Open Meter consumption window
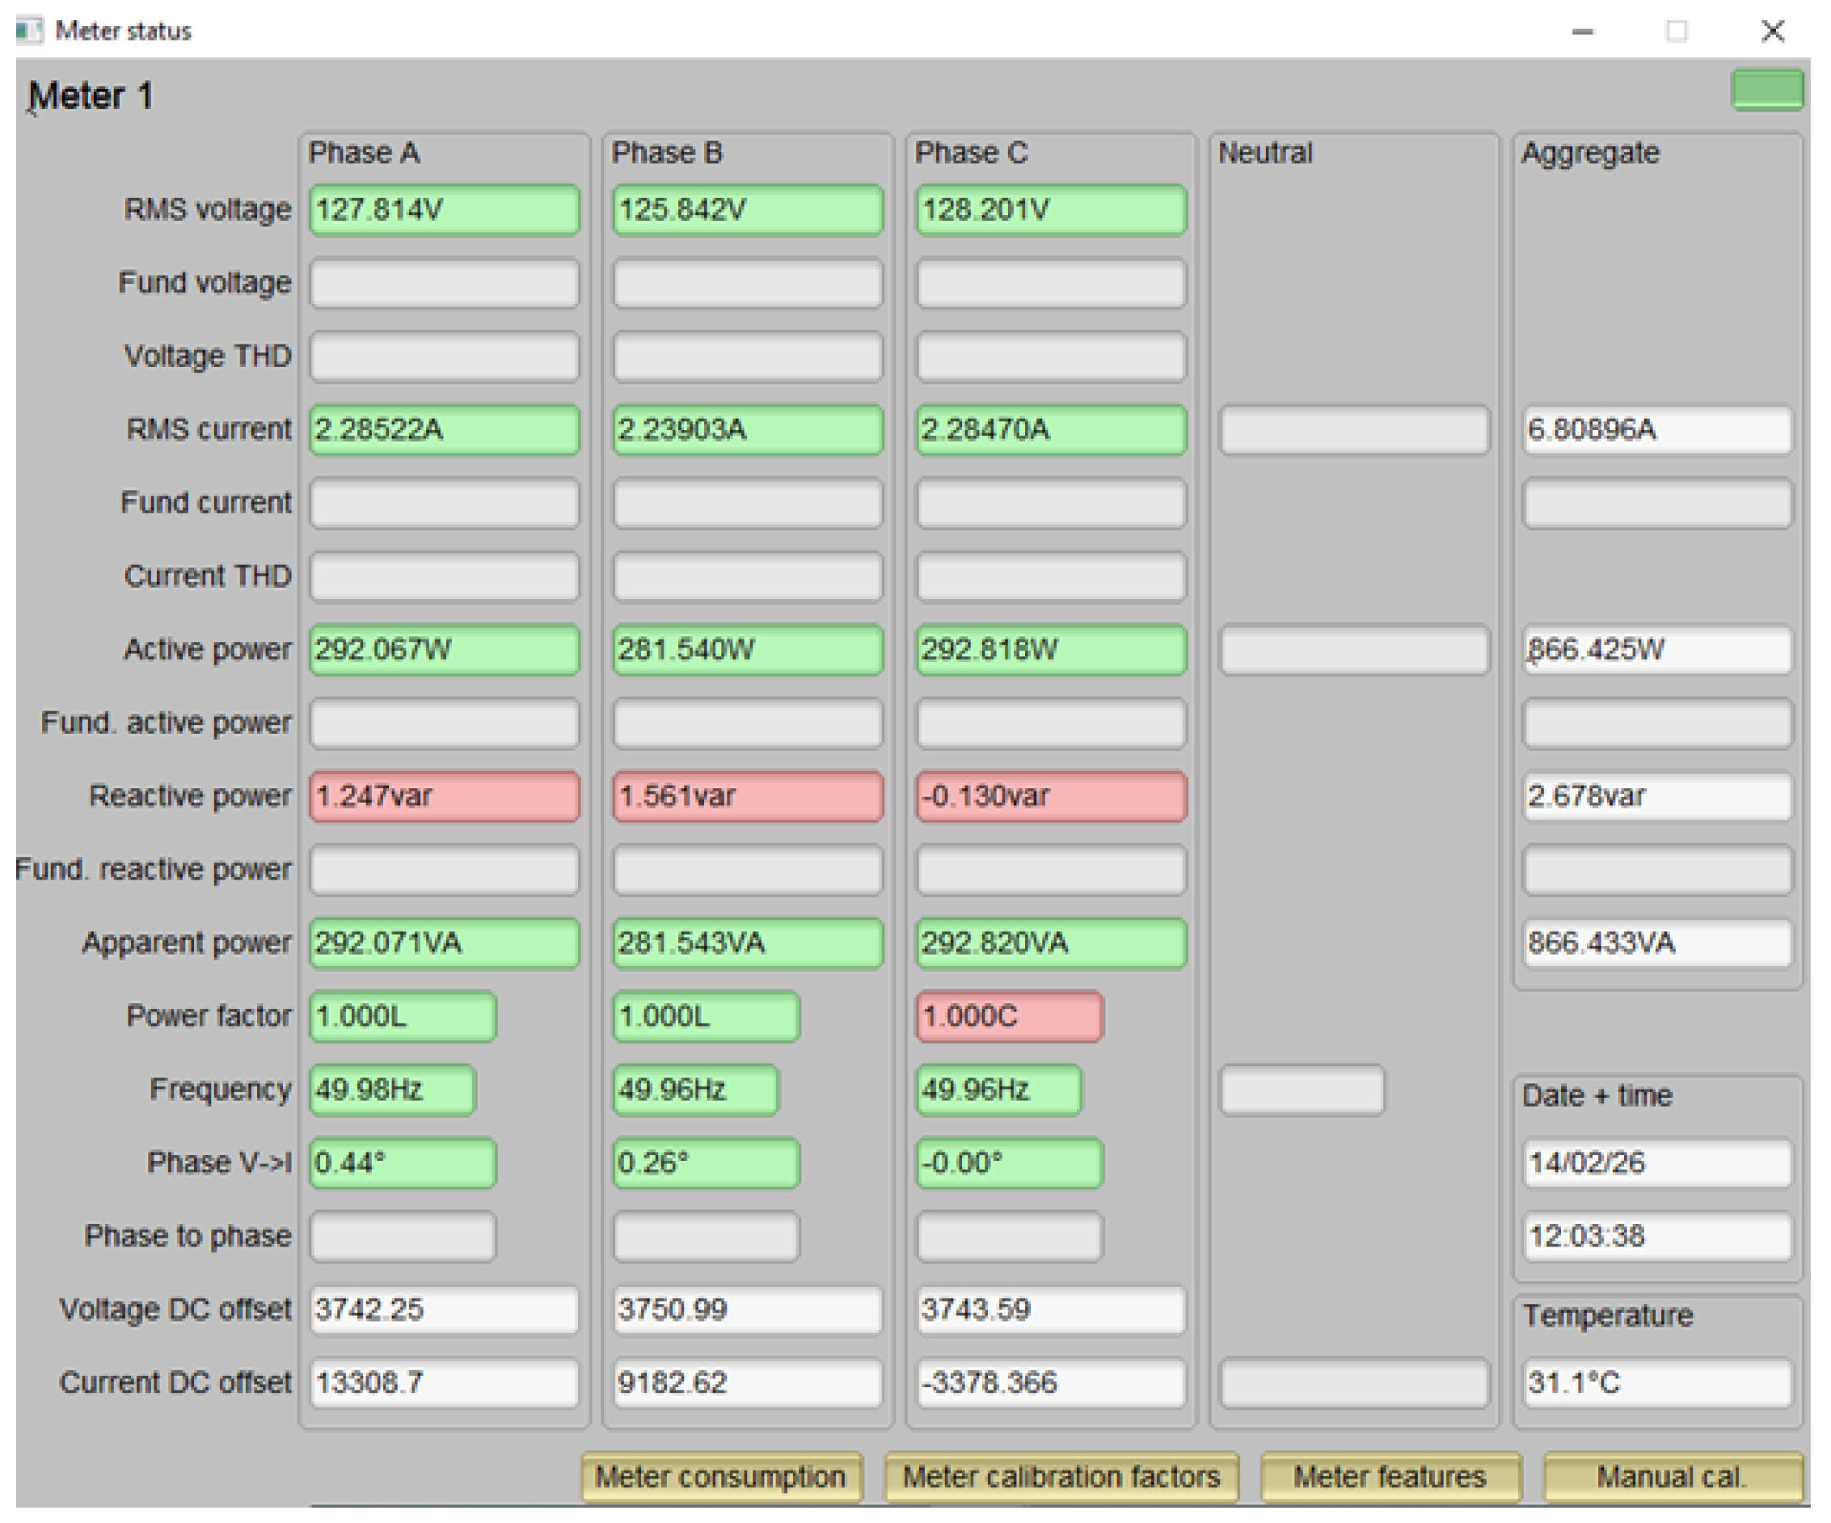 (721, 1477)
